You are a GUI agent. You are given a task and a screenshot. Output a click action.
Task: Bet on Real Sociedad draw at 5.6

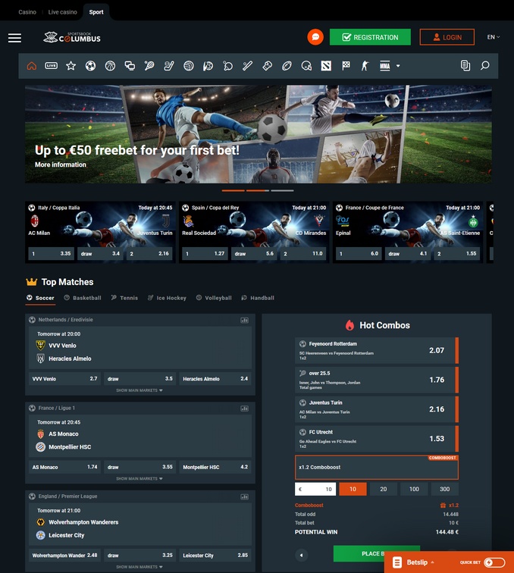(x=254, y=254)
